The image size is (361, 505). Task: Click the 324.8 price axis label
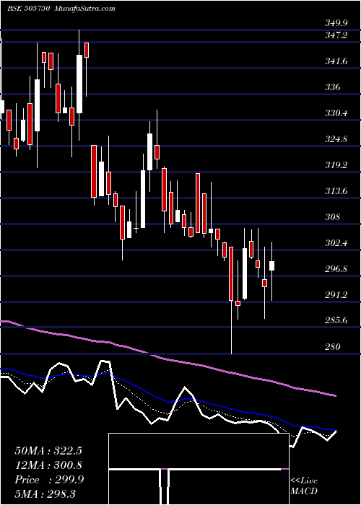(x=336, y=139)
